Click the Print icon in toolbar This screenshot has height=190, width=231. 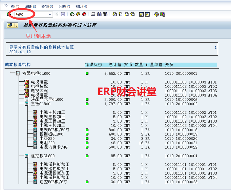tap(93, 14)
